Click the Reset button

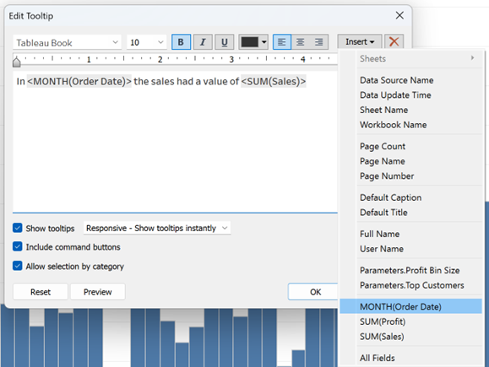(x=41, y=292)
